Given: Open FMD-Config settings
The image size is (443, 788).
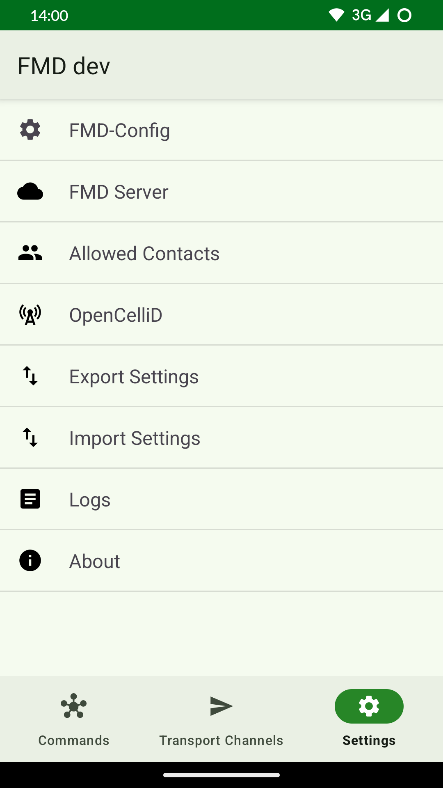Looking at the screenshot, I should (x=120, y=131).
